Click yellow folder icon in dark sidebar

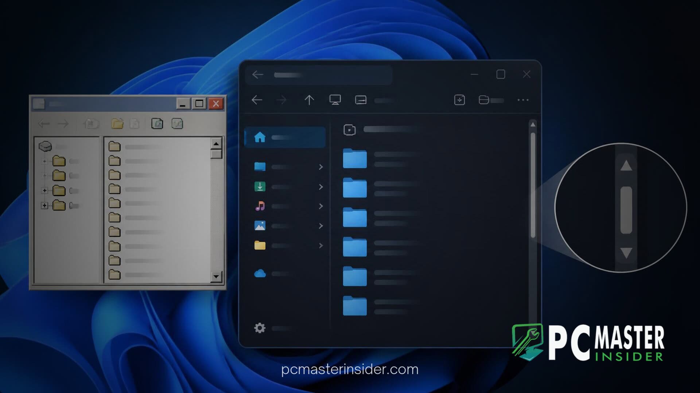coord(260,245)
